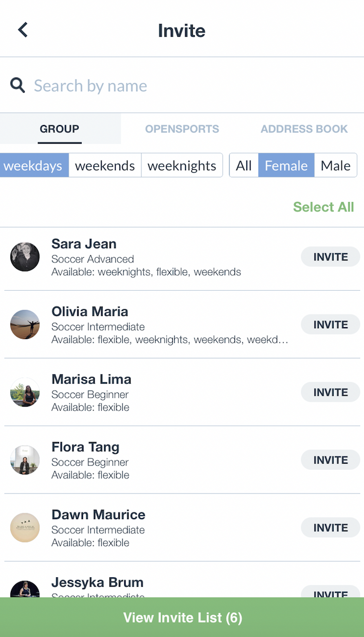Viewport: 364px width, 637px height.
Task: Open Dawn Maurice's profile image
Action: 25,527
